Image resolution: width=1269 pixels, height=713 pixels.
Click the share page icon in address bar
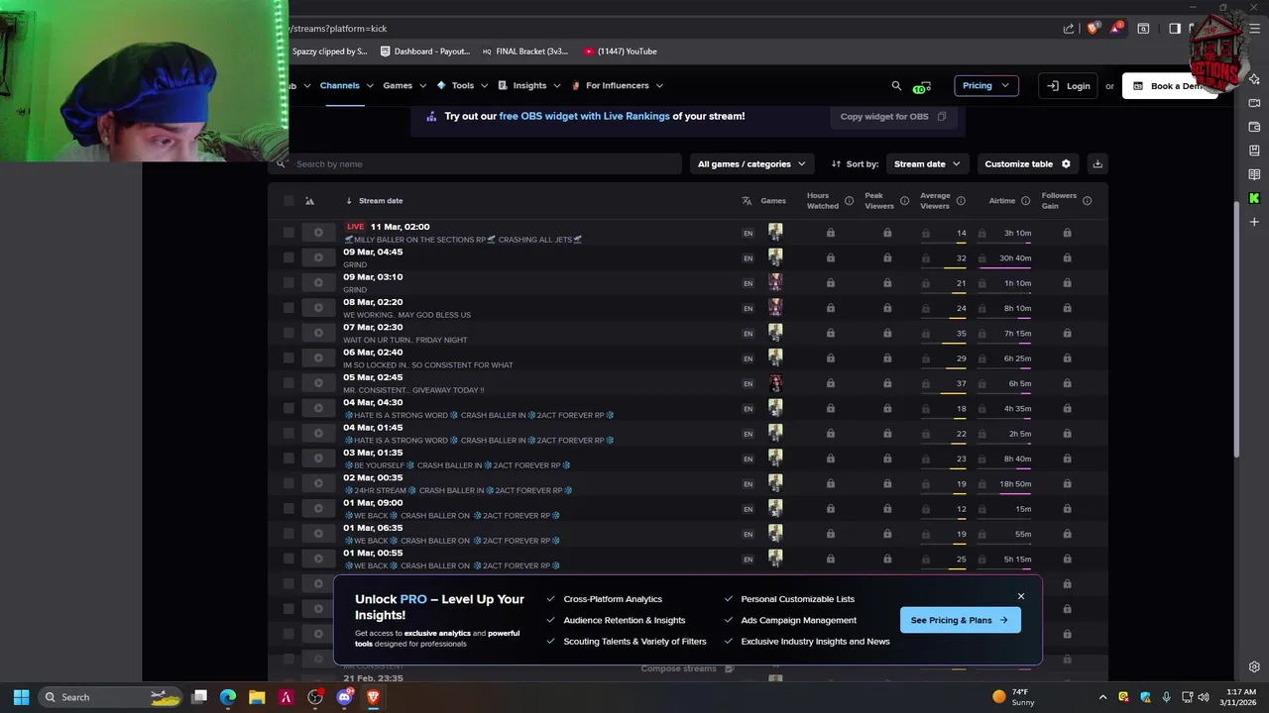(x=1069, y=29)
